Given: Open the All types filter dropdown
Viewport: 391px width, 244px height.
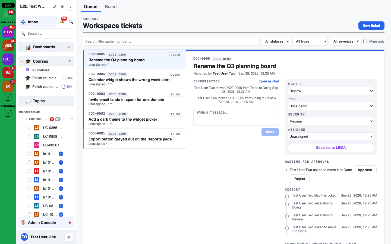Looking at the screenshot, I should (x=310, y=41).
